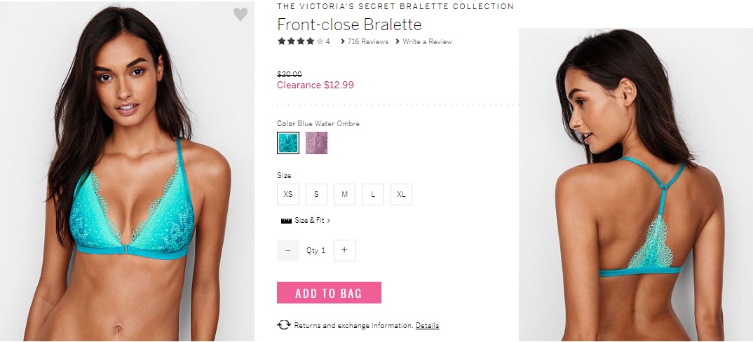Select size S option
This screenshot has width=753, height=342.
pyautogui.click(x=316, y=194)
